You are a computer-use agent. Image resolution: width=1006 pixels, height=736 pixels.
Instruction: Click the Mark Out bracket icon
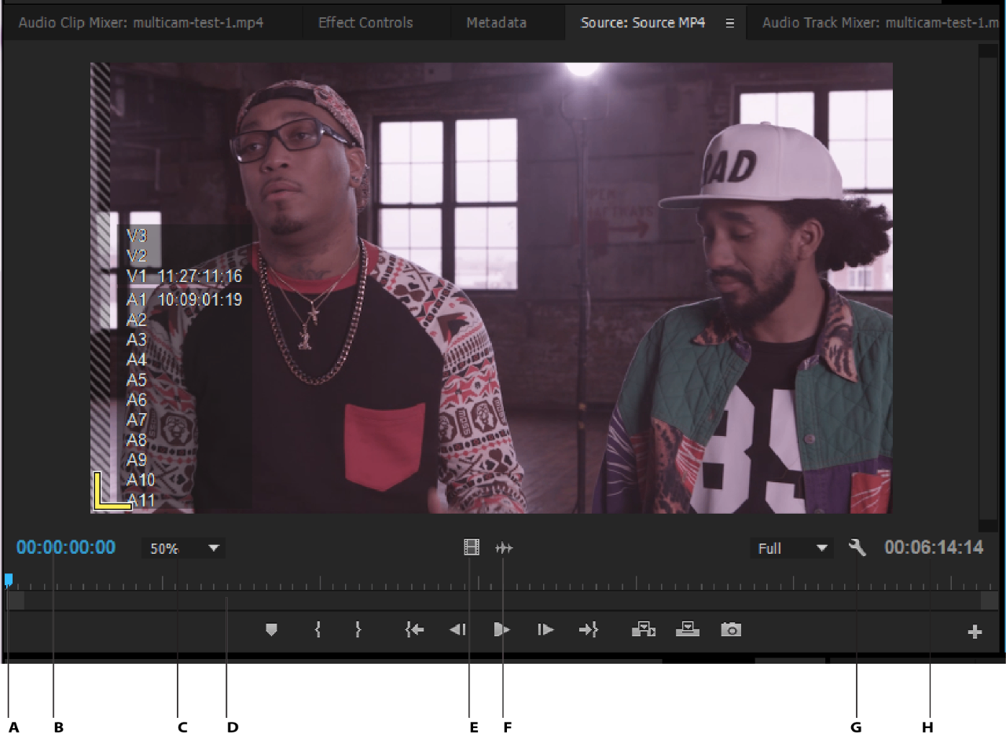pos(358,630)
